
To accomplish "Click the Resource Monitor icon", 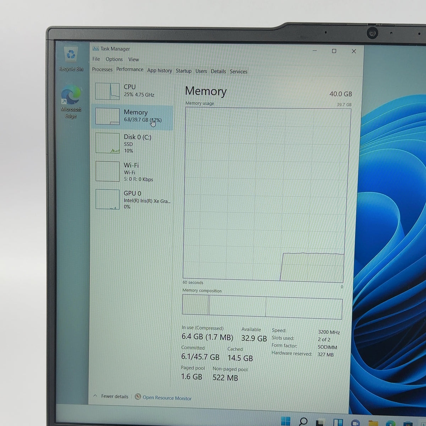I will (x=138, y=397).
